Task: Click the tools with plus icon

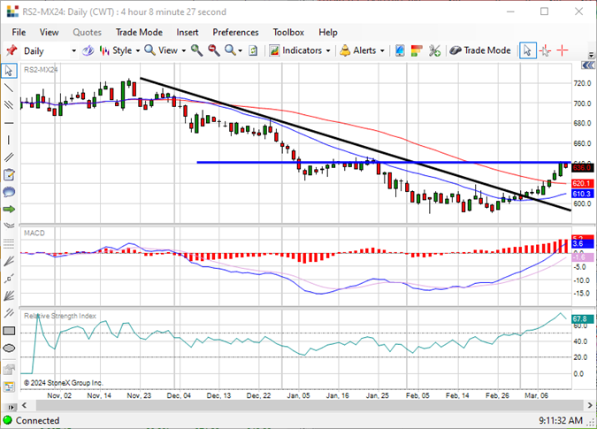Action: click(x=434, y=50)
